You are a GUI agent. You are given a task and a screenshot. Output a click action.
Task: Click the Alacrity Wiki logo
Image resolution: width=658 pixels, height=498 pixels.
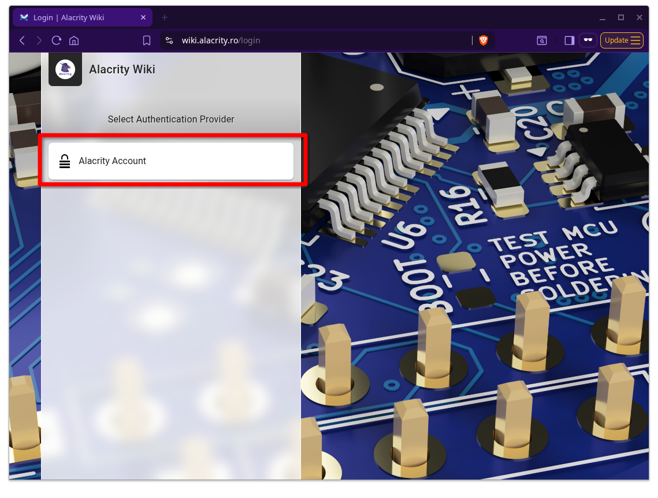pyautogui.click(x=65, y=69)
